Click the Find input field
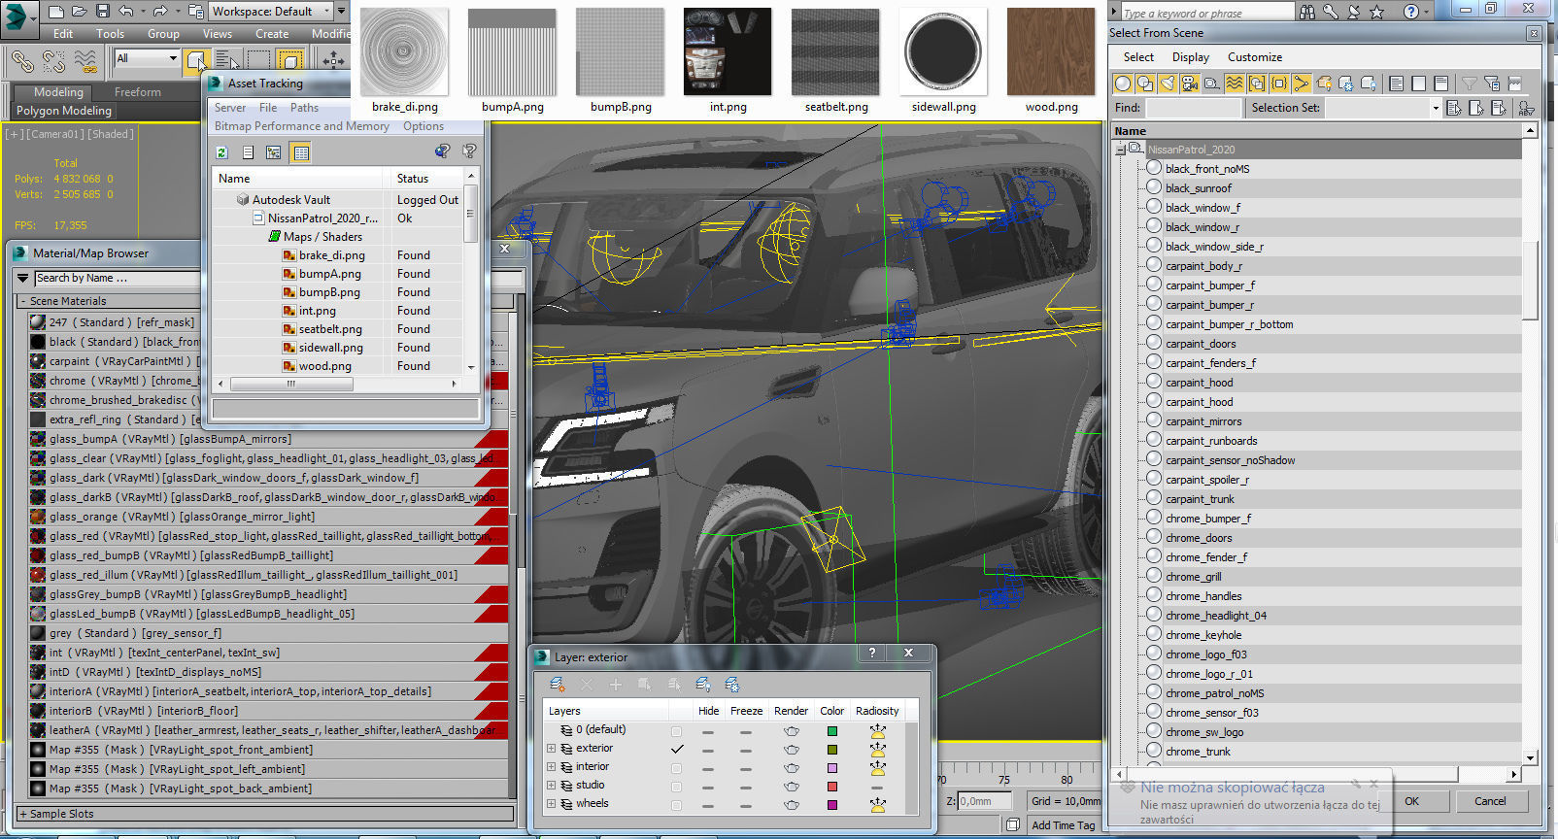Viewport: 1558px width, 839px height. (1194, 108)
